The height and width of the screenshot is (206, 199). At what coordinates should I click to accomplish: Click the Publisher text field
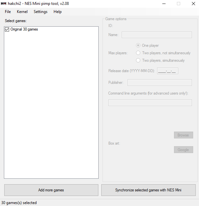[x=159, y=83]
